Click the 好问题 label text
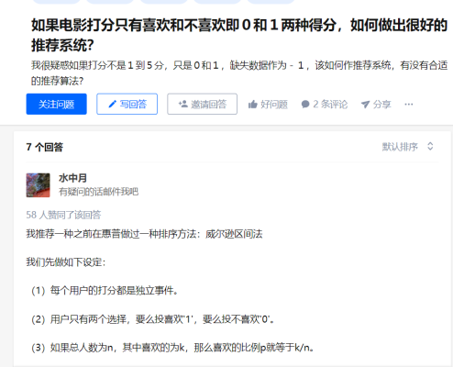453x367 pixels. (x=274, y=105)
